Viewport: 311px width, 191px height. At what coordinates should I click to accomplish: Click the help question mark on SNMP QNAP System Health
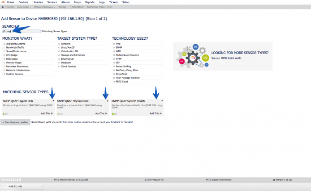(162, 101)
